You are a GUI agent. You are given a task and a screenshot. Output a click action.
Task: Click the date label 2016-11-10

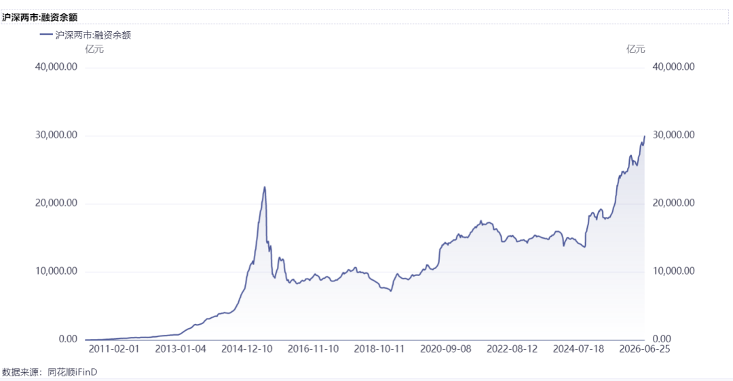click(x=313, y=349)
